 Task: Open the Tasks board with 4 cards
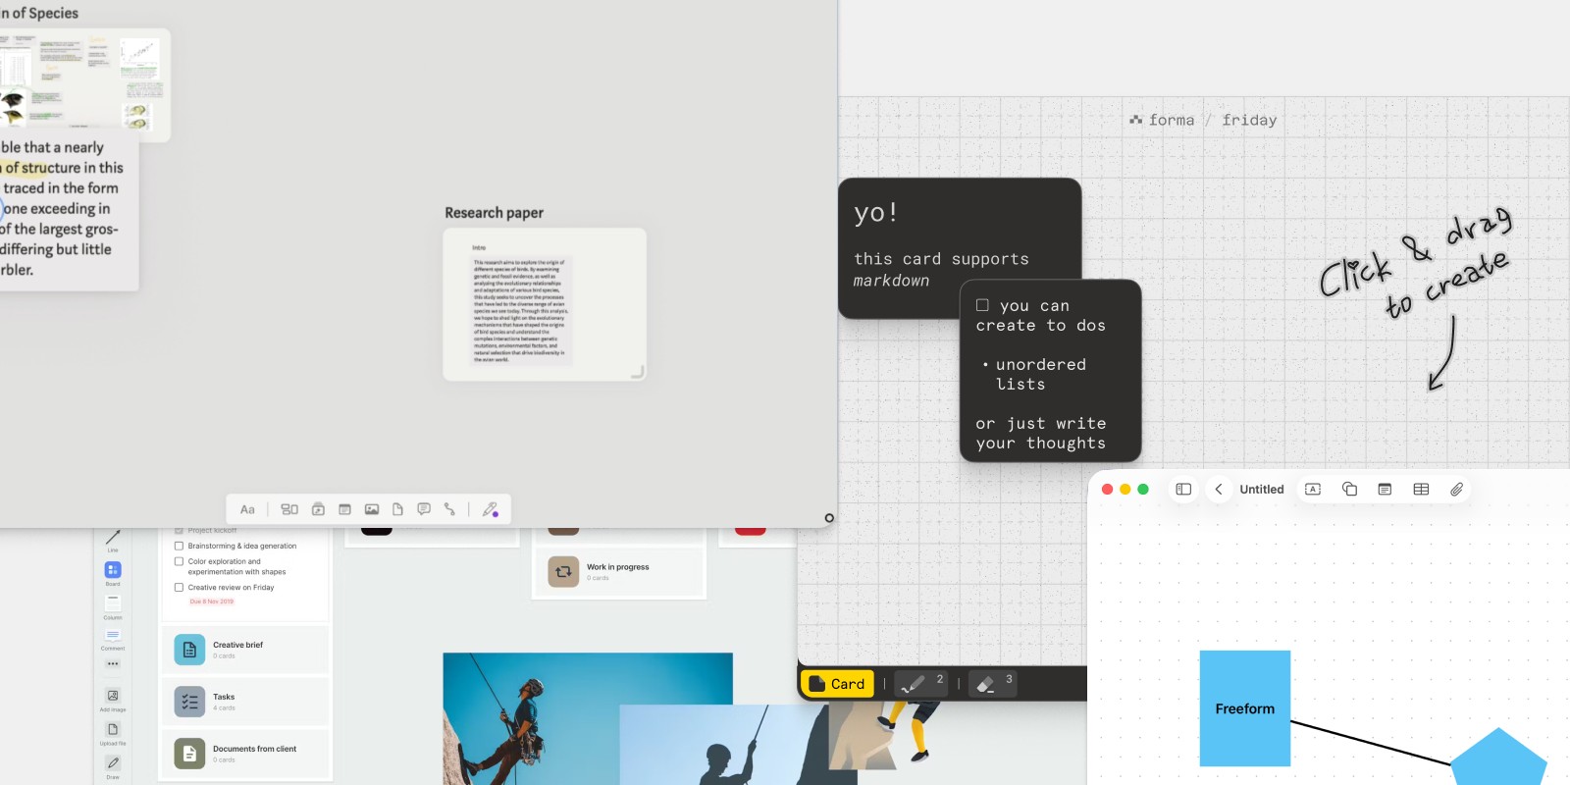pyautogui.click(x=245, y=702)
